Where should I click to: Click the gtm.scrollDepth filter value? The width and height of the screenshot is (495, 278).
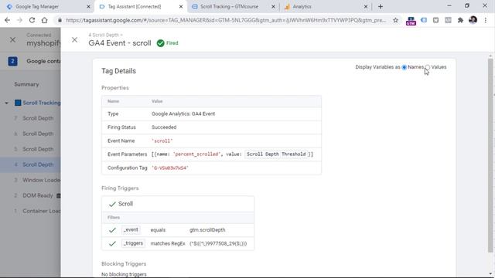click(x=207, y=230)
